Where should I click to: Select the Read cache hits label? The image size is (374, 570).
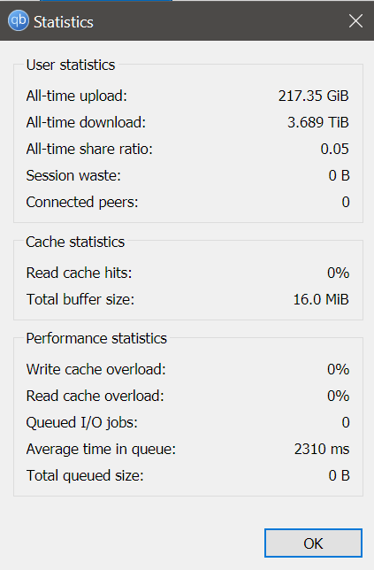coord(80,273)
